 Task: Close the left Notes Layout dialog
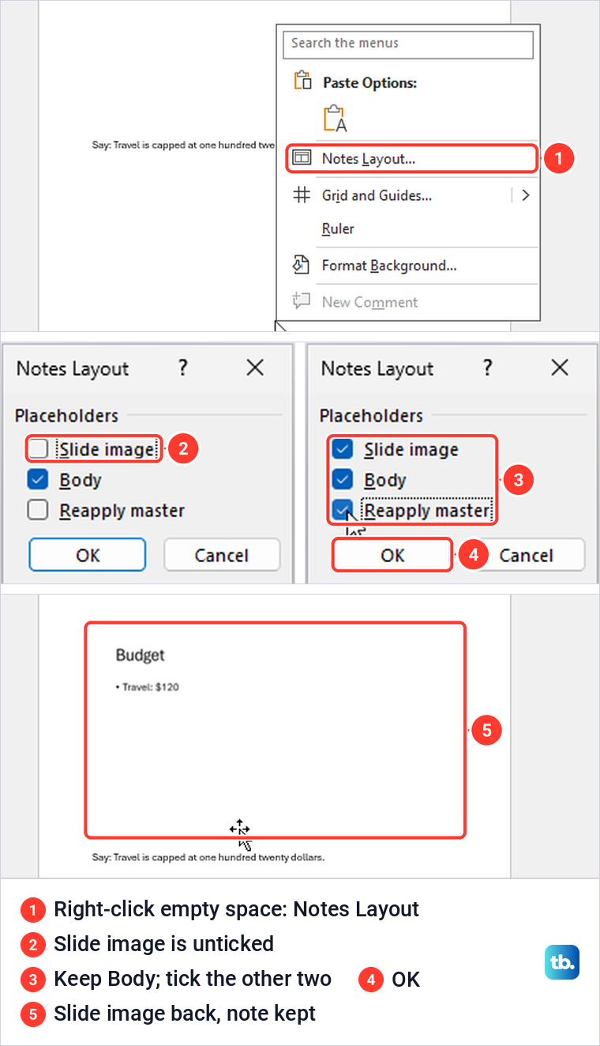255,367
